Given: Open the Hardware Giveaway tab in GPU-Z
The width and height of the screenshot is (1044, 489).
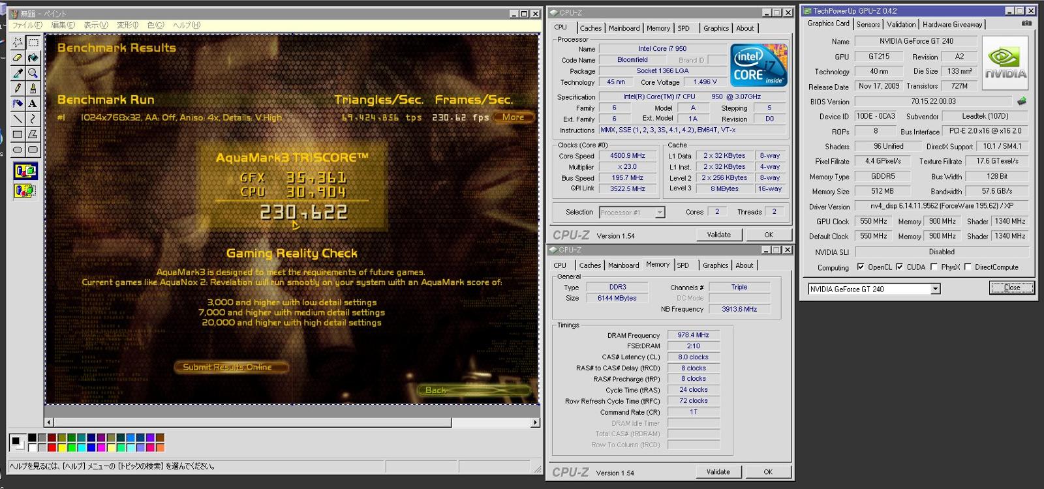Looking at the screenshot, I should point(953,24).
